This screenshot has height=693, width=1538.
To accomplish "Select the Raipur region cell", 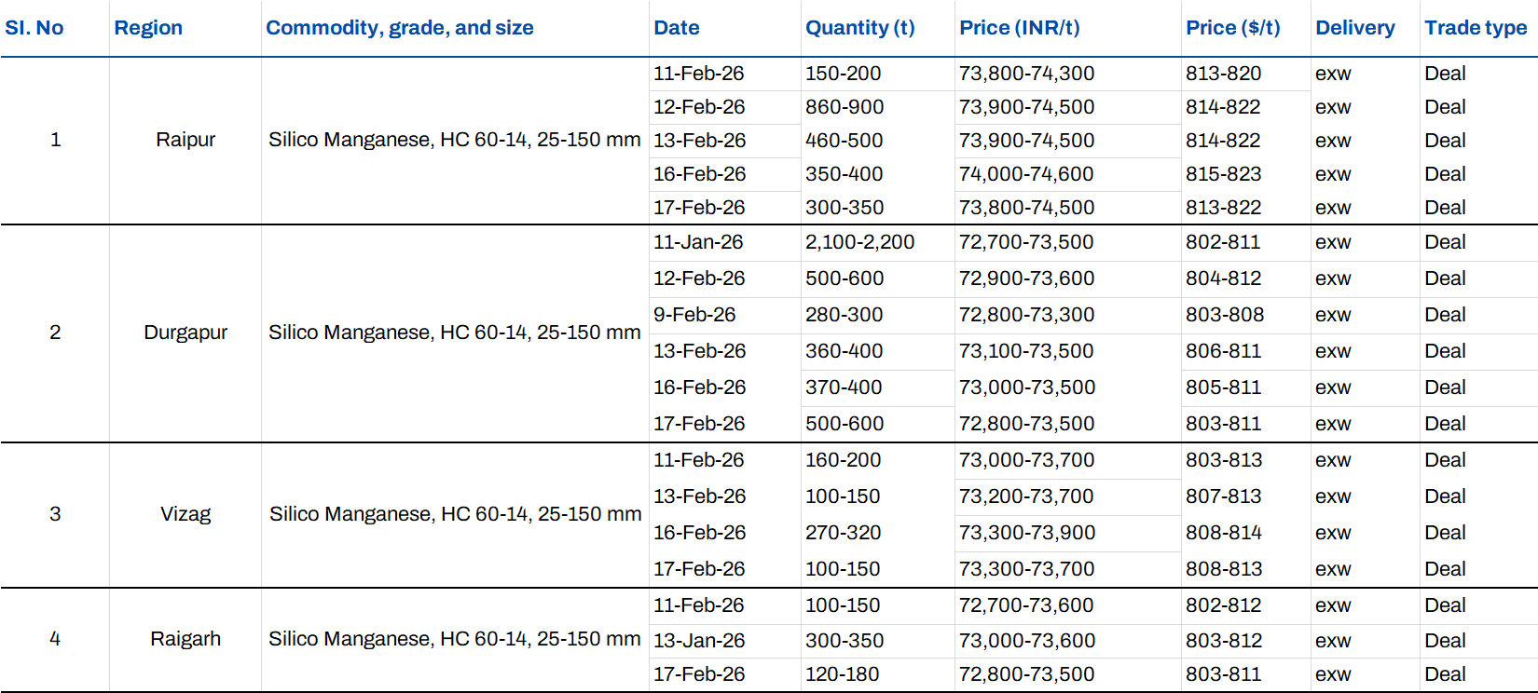I will [x=185, y=140].
